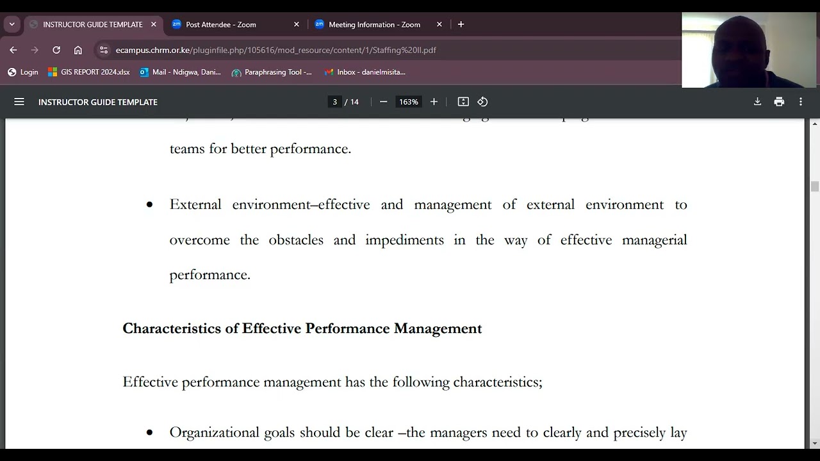The height and width of the screenshot is (461, 820).
Task: Close the INSTRUCTOR GUIDE TEMPLATE tab
Action: (x=154, y=24)
